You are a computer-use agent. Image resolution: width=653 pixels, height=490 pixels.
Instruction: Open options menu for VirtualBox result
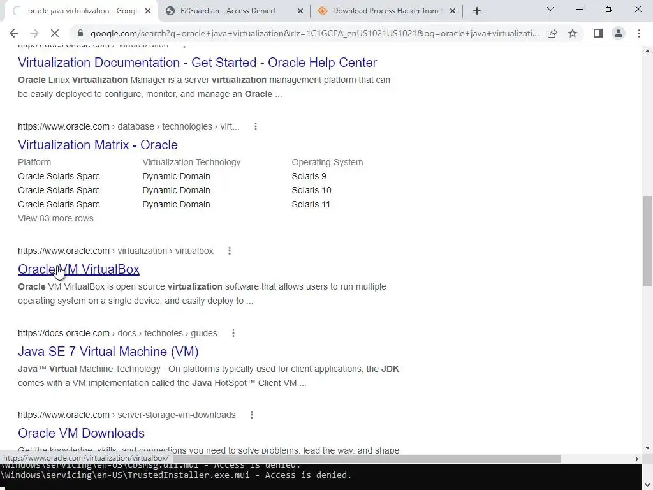230,251
